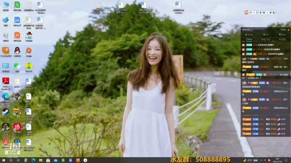Open WPS Spreadsheets green S shortcut
Image resolution: width=291 pixels, height=163 pixels.
tap(17, 6)
